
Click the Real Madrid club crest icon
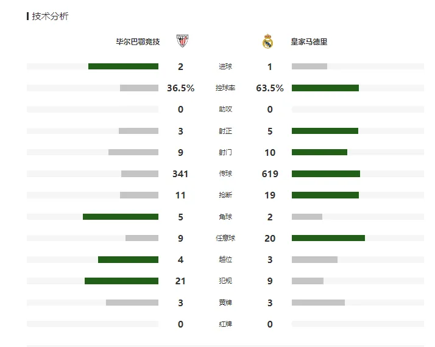click(x=267, y=41)
